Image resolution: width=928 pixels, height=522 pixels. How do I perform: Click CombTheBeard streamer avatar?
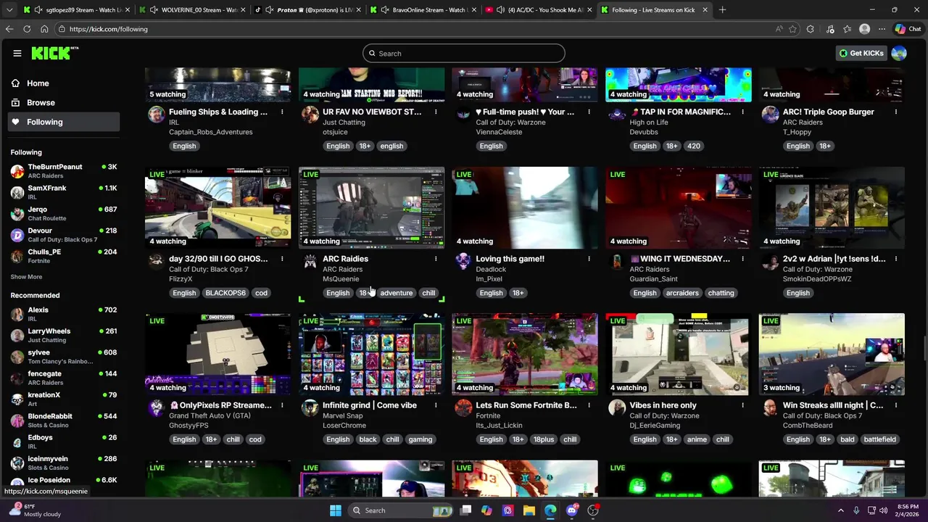(770, 408)
